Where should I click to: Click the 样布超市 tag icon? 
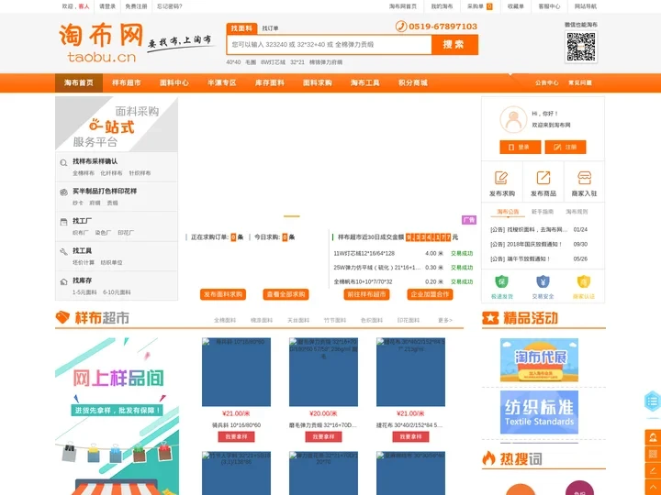pos(62,317)
